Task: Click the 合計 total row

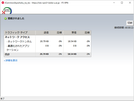Action: pos(48,54)
